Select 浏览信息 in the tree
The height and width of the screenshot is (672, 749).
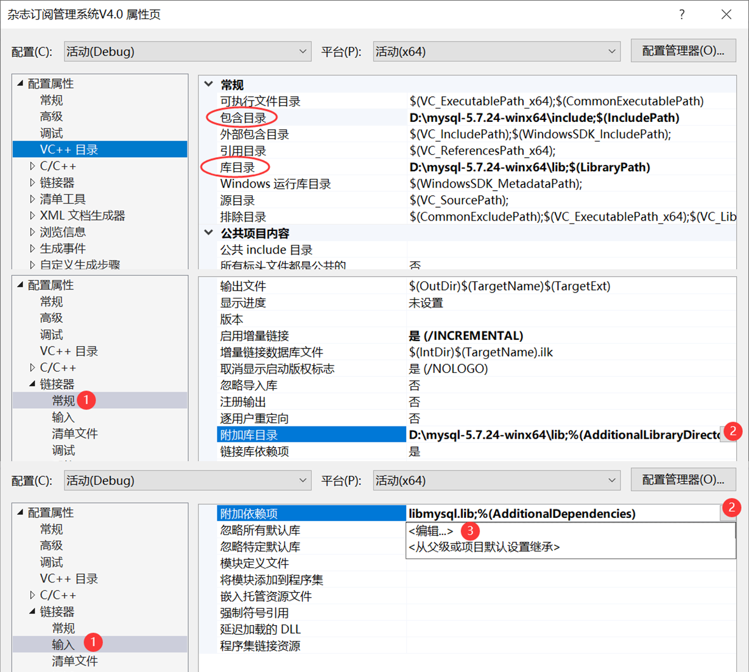[x=63, y=232]
